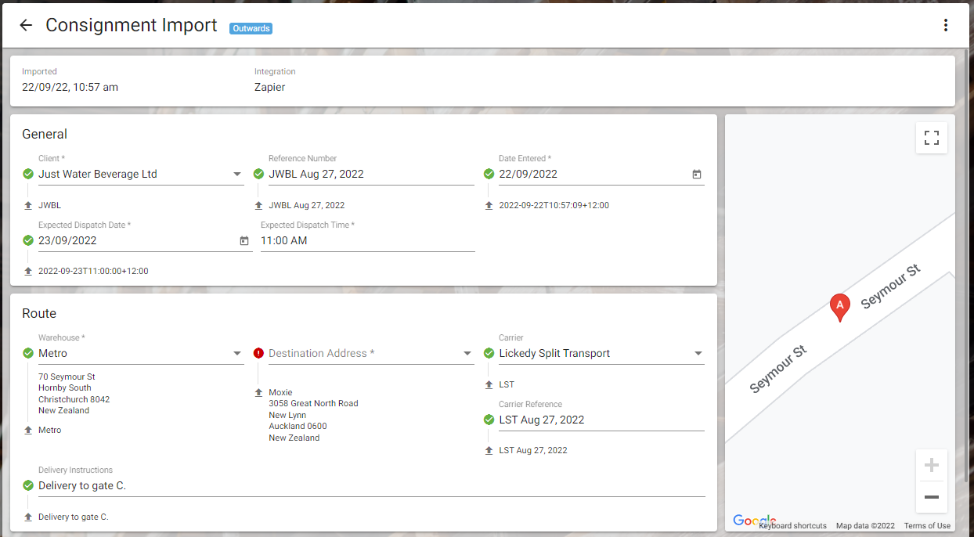Click the Consignment Import page title
The width and height of the screenshot is (974, 537).
132,25
